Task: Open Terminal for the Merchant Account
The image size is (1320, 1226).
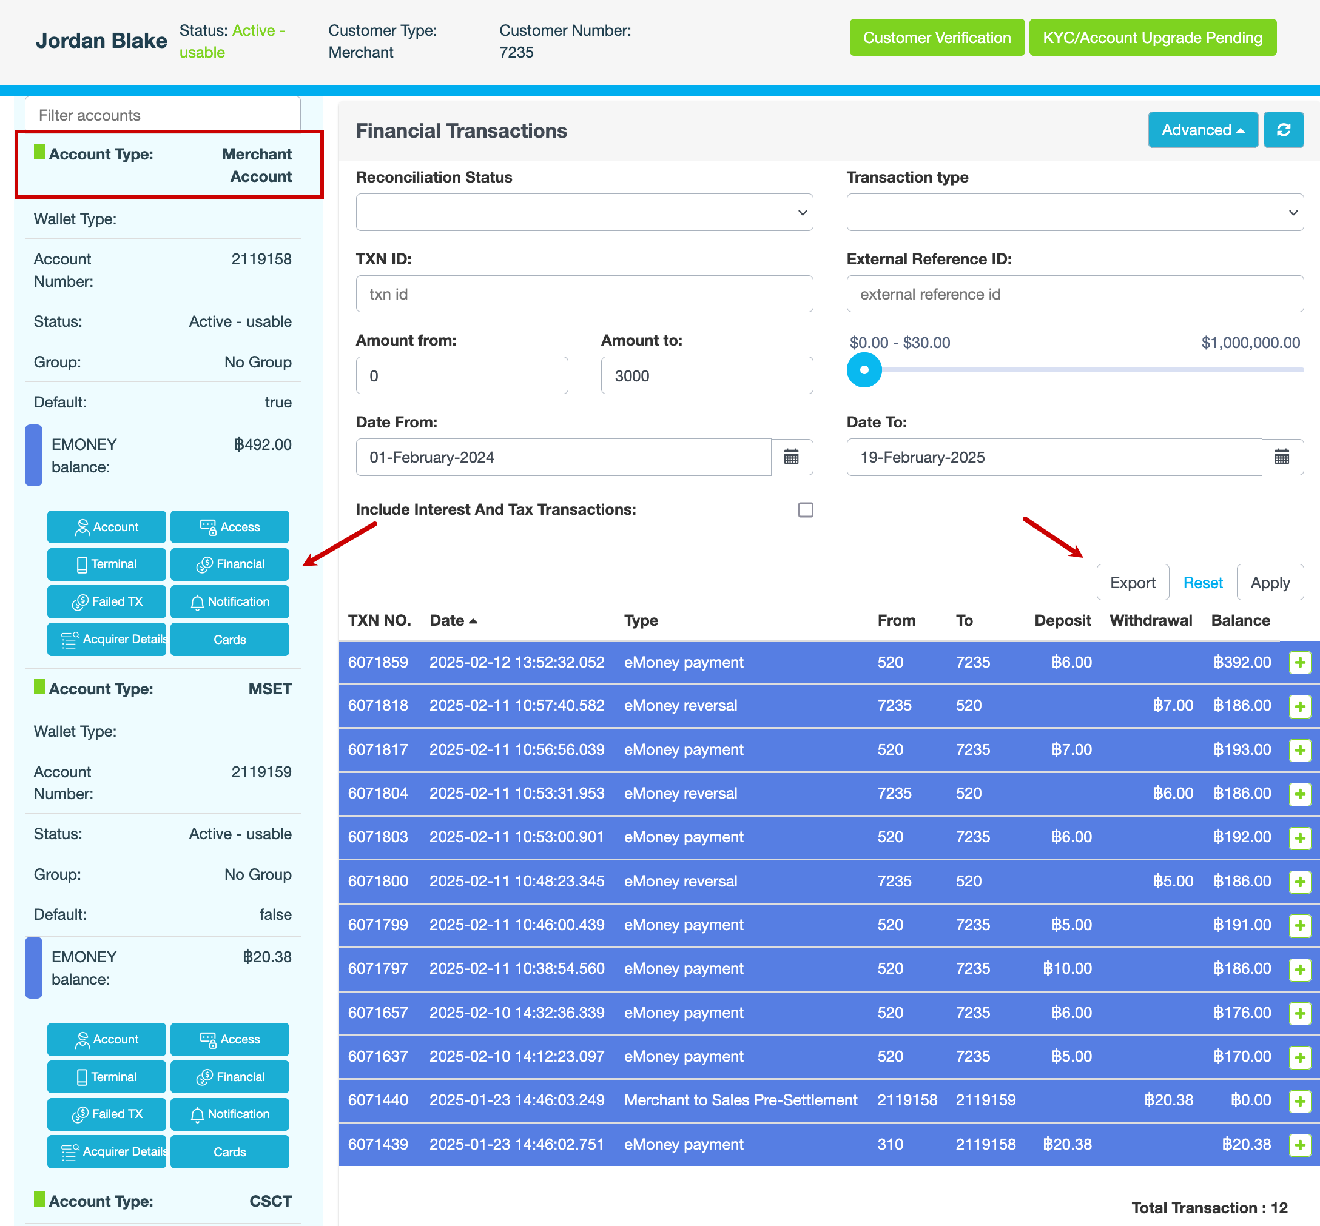Action: 107,564
